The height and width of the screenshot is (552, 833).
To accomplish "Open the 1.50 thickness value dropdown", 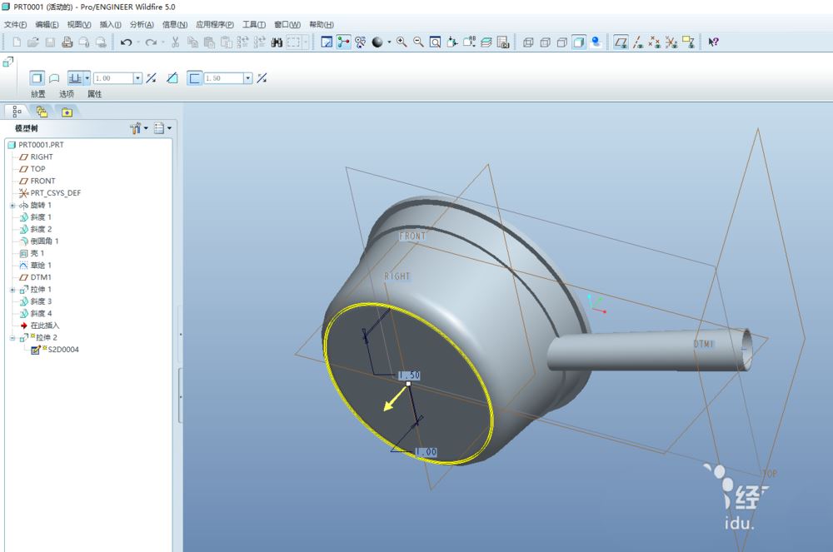I will 247,78.
